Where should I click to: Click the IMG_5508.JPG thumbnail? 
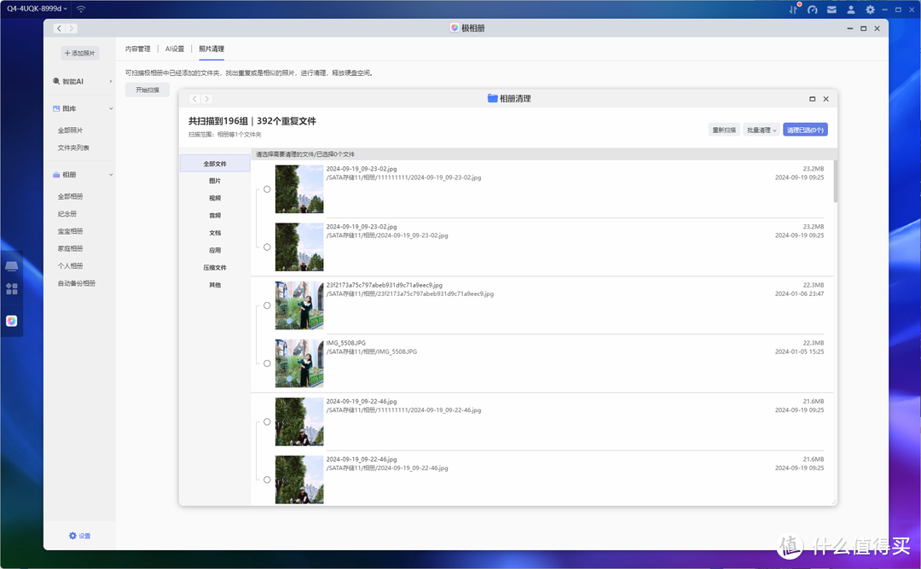(x=298, y=363)
